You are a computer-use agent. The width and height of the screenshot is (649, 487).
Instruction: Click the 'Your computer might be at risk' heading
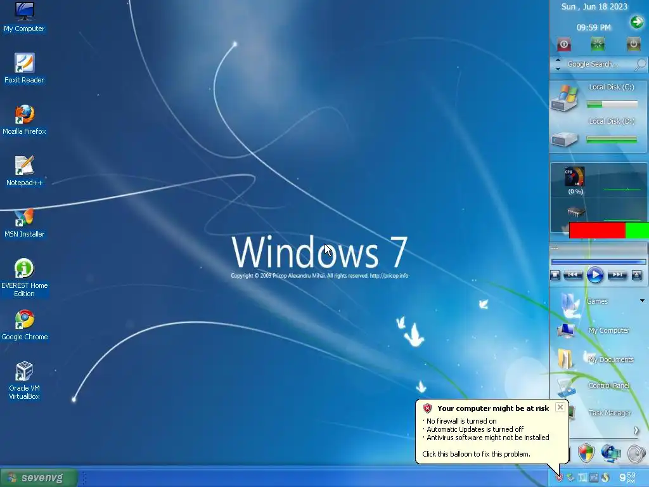[493, 408]
